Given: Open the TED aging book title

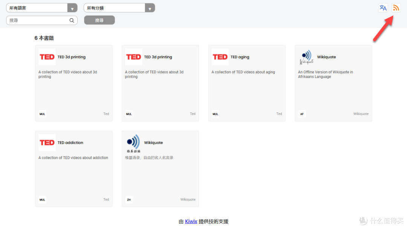Looking at the screenshot, I should tap(240, 57).
